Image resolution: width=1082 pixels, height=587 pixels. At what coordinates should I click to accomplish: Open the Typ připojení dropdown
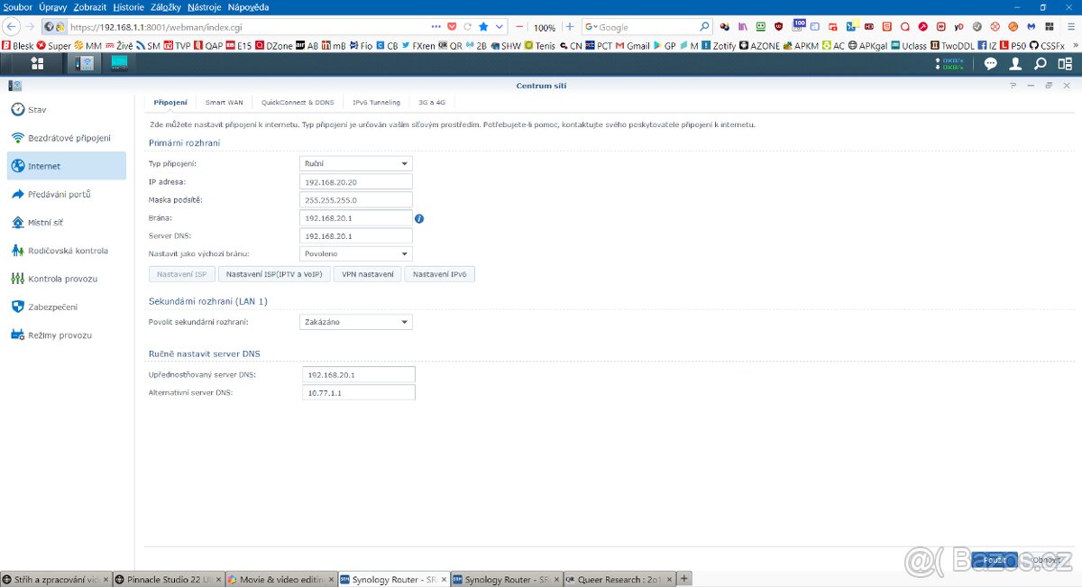[x=355, y=163]
